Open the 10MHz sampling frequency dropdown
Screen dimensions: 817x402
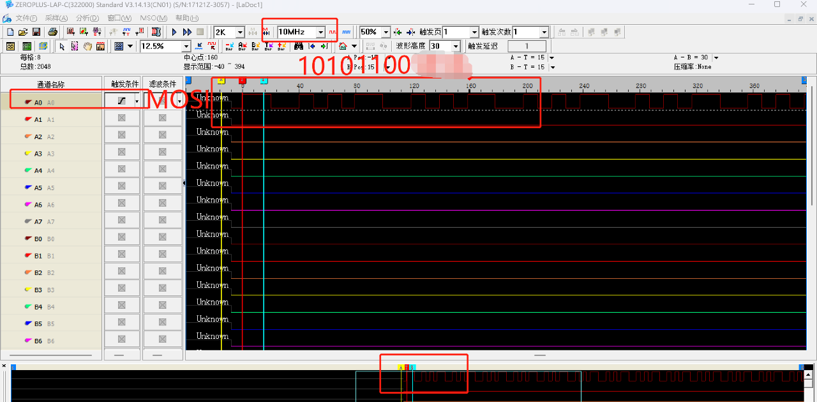click(x=320, y=31)
